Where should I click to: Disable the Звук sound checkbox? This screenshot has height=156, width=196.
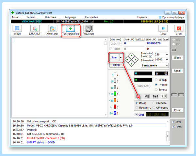point(173,122)
